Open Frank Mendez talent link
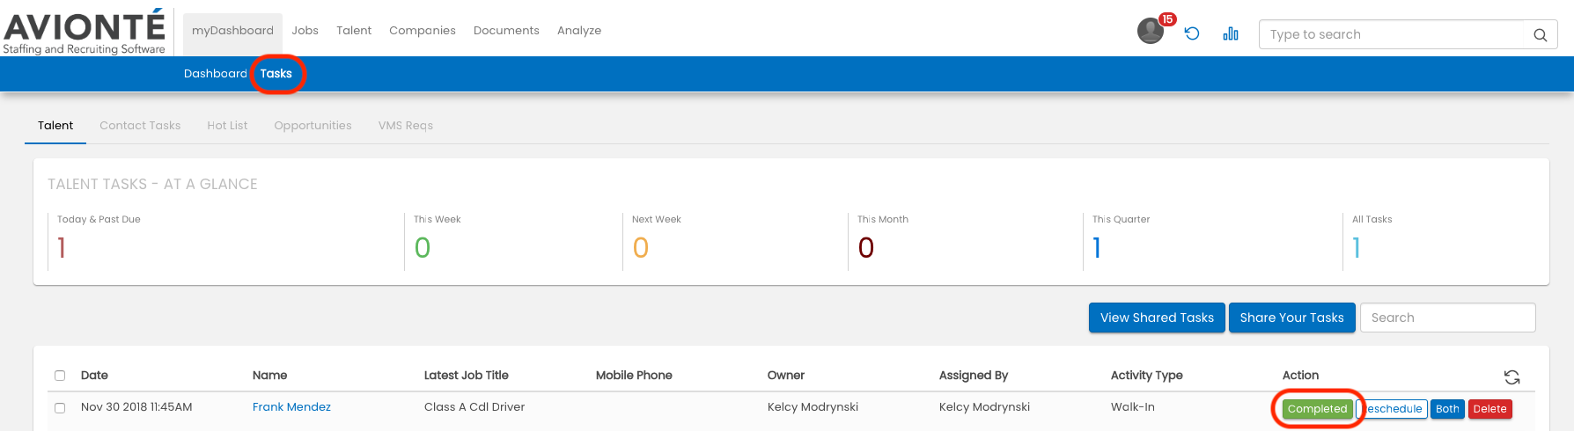The height and width of the screenshot is (431, 1574). tap(291, 407)
